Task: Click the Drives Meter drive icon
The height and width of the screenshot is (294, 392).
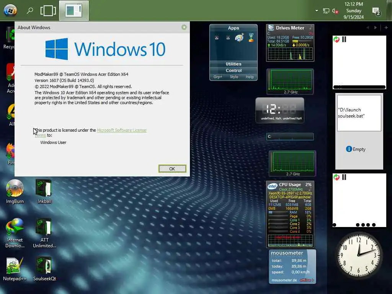Action: pos(271,28)
